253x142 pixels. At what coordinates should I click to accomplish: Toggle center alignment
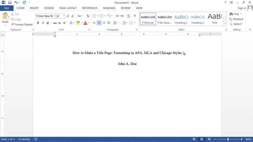pyautogui.click(x=99, y=23)
